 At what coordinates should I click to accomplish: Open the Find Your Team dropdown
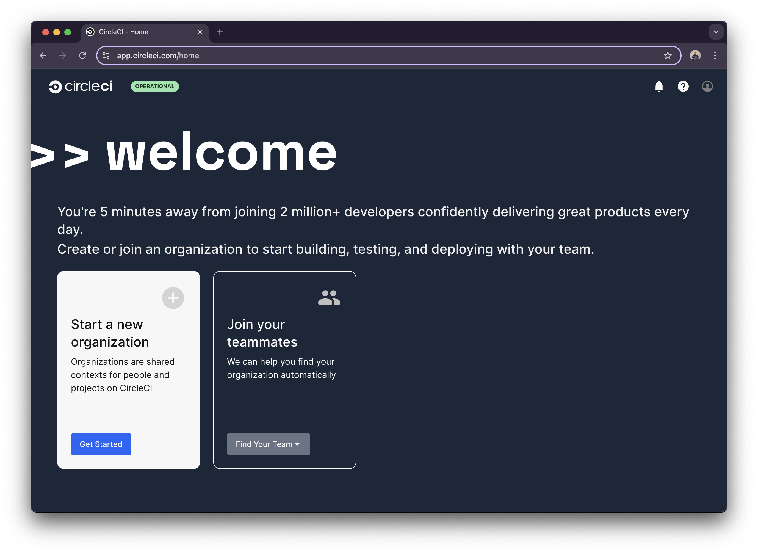coord(269,444)
